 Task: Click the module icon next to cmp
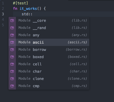point(12,86)
